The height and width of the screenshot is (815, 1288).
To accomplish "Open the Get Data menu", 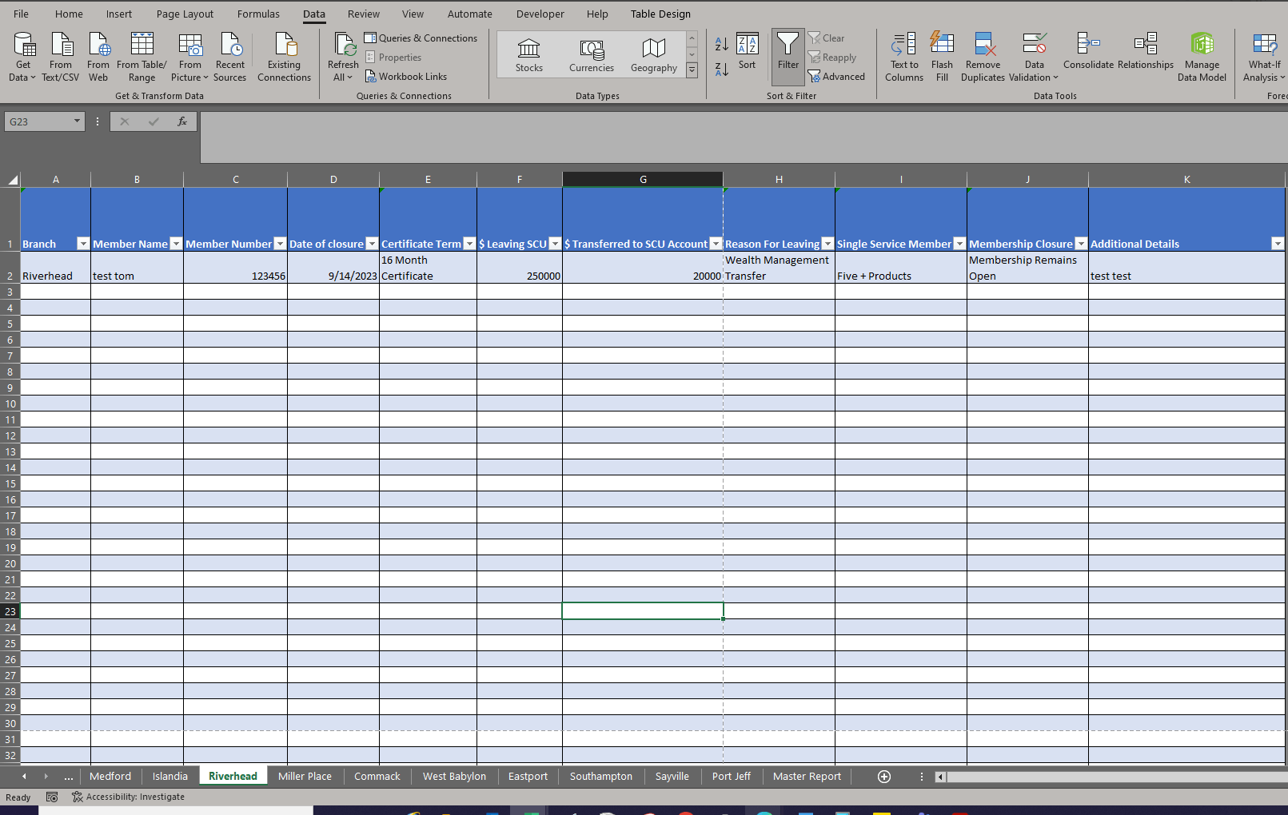I will tap(22, 57).
